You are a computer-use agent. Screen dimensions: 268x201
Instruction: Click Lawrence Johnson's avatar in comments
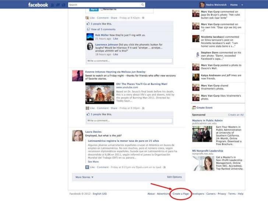pos(90,46)
